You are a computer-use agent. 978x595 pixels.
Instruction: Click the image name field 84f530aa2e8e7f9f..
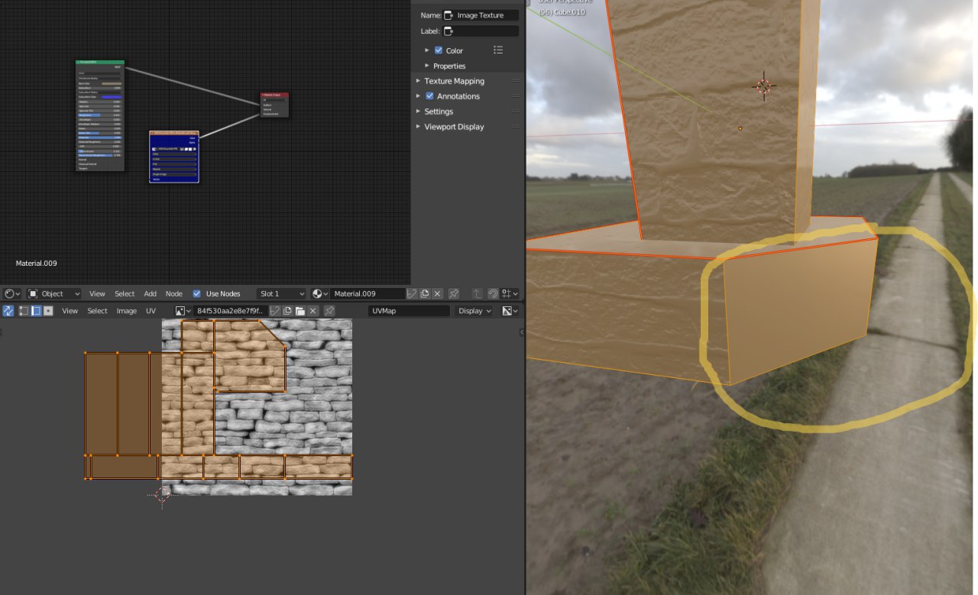pos(230,311)
